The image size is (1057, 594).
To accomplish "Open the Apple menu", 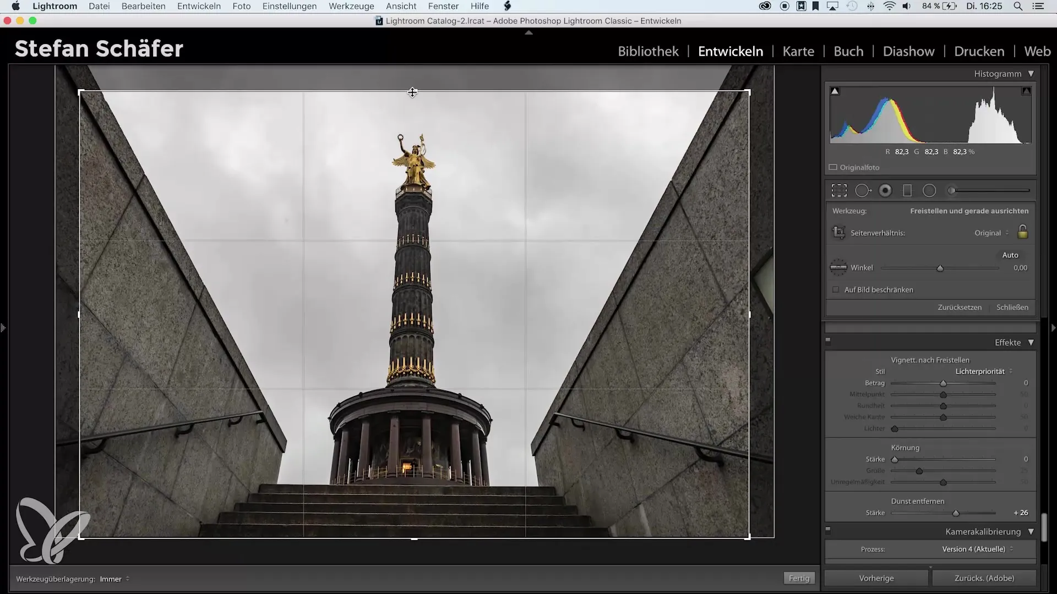I will point(16,6).
